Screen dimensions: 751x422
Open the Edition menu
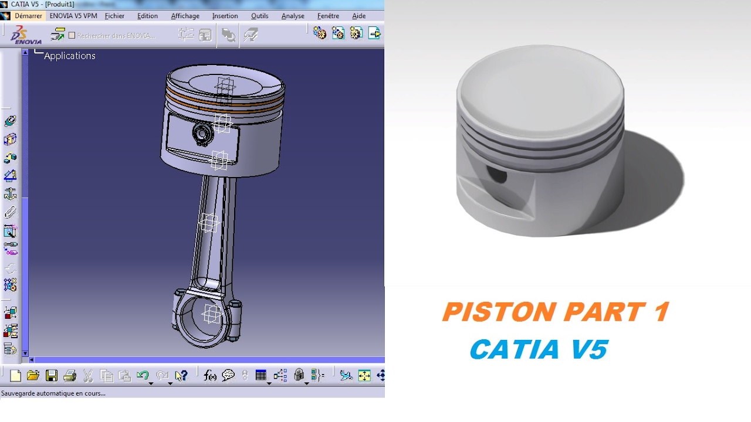[x=147, y=16]
